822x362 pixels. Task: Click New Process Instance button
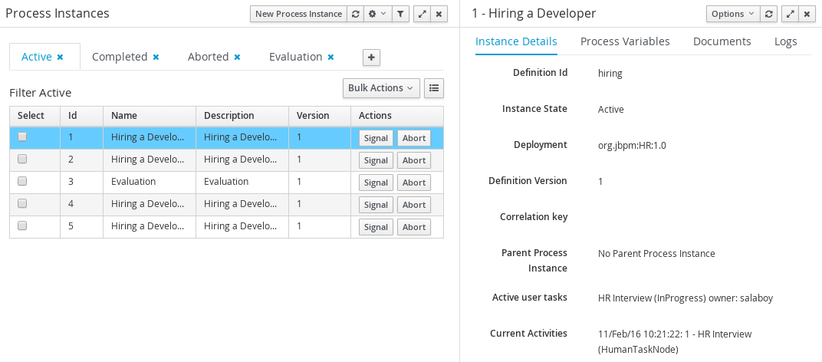coord(298,14)
